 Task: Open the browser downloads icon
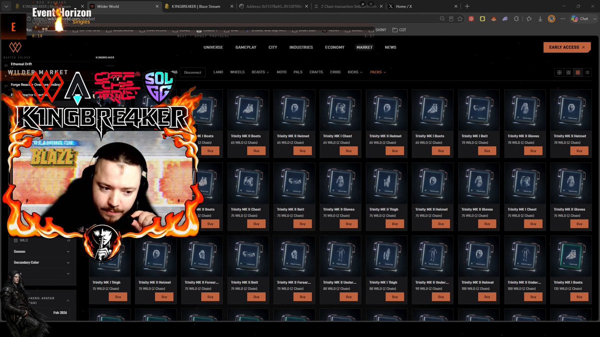(540, 19)
